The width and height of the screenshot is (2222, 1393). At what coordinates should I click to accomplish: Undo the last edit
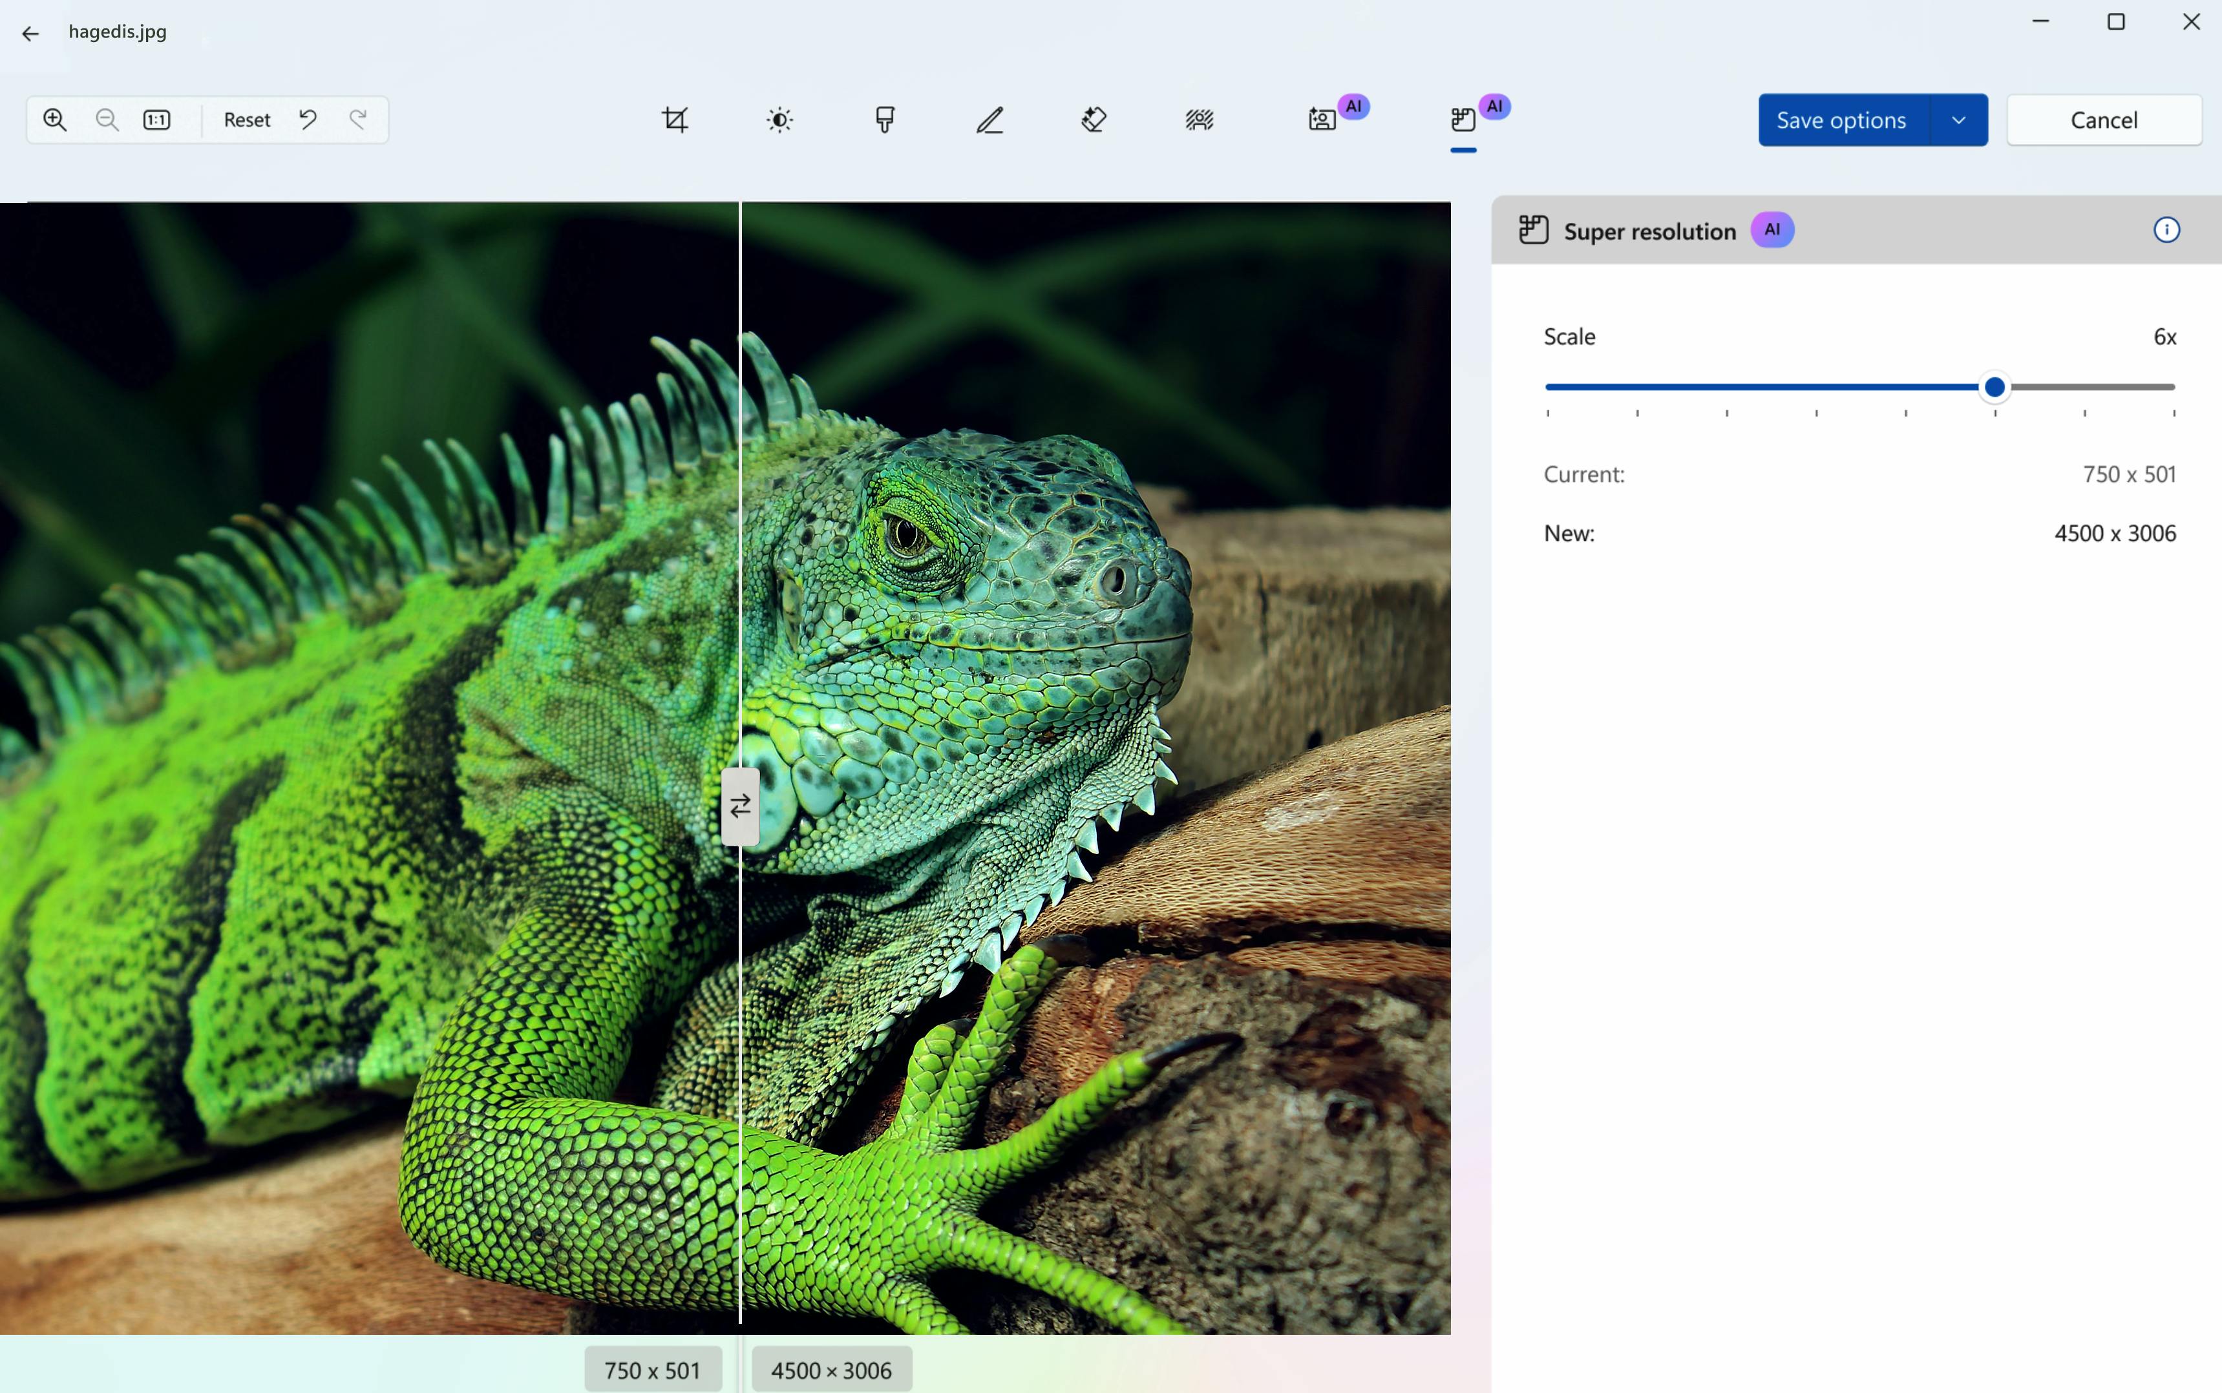(308, 120)
